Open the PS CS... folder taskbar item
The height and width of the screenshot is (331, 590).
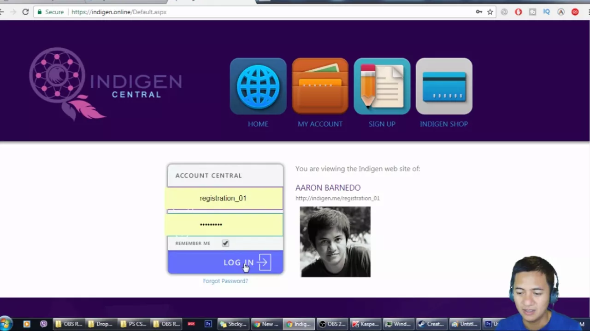pyautogui.click(x=134, y=324)
